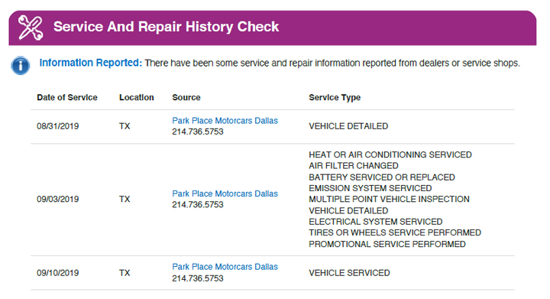The image size is (550, 299).
Task: Open Park Place Motorcars Dallas link for 09/10/2019
Action: click(x=225, y=267)
